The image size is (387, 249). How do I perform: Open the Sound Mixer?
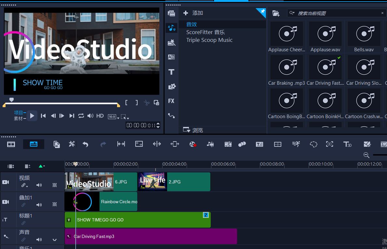click(x=210, y=144)
